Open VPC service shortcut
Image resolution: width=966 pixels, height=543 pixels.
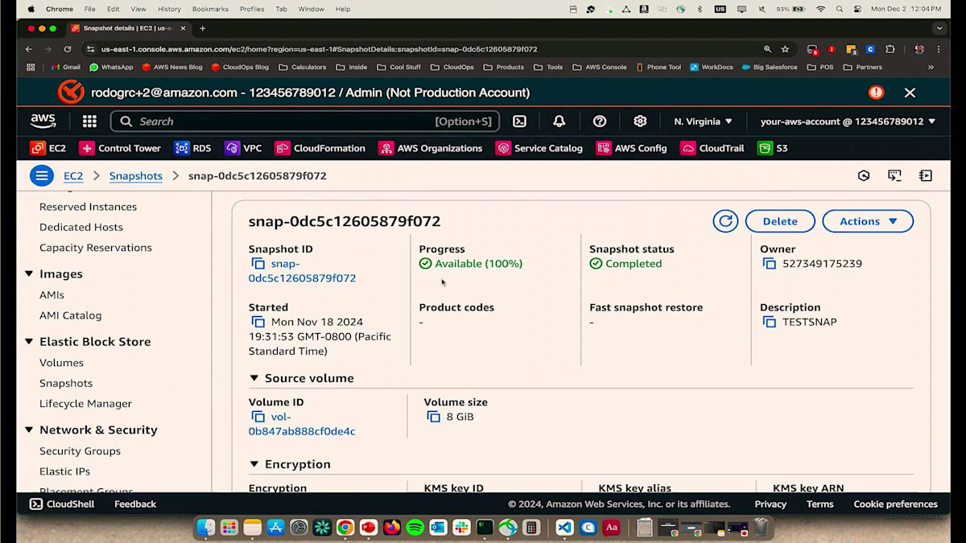(243, 148)
